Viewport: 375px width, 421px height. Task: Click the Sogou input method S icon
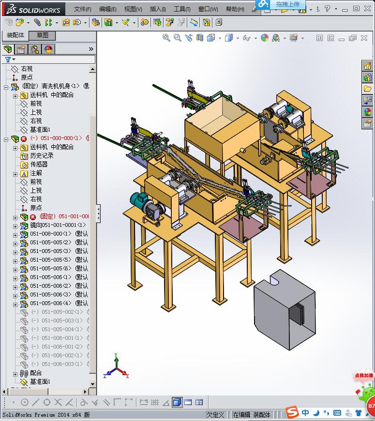coord(292,412)
